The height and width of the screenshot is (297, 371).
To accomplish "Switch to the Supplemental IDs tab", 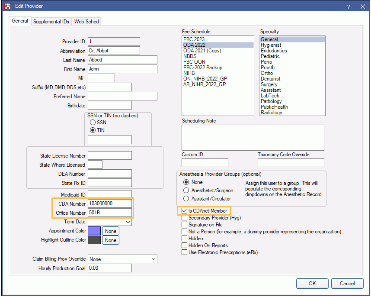I will pos(51,21).
